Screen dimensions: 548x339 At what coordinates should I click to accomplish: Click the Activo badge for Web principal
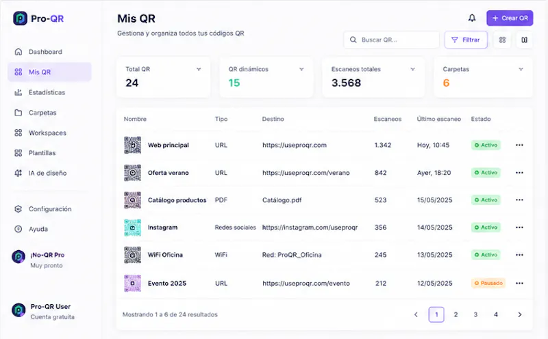[x=486, y=145]
